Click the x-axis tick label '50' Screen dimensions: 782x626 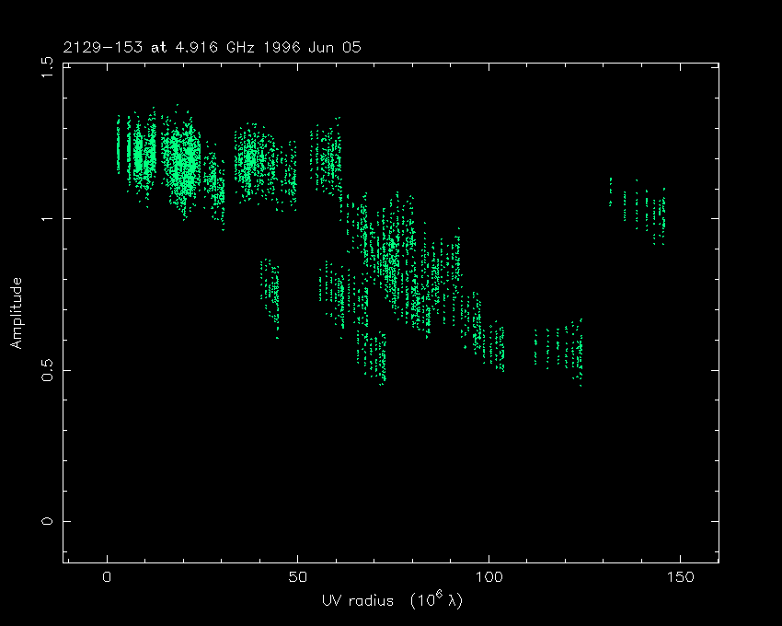pyautogui.click(x=297, y=578)
